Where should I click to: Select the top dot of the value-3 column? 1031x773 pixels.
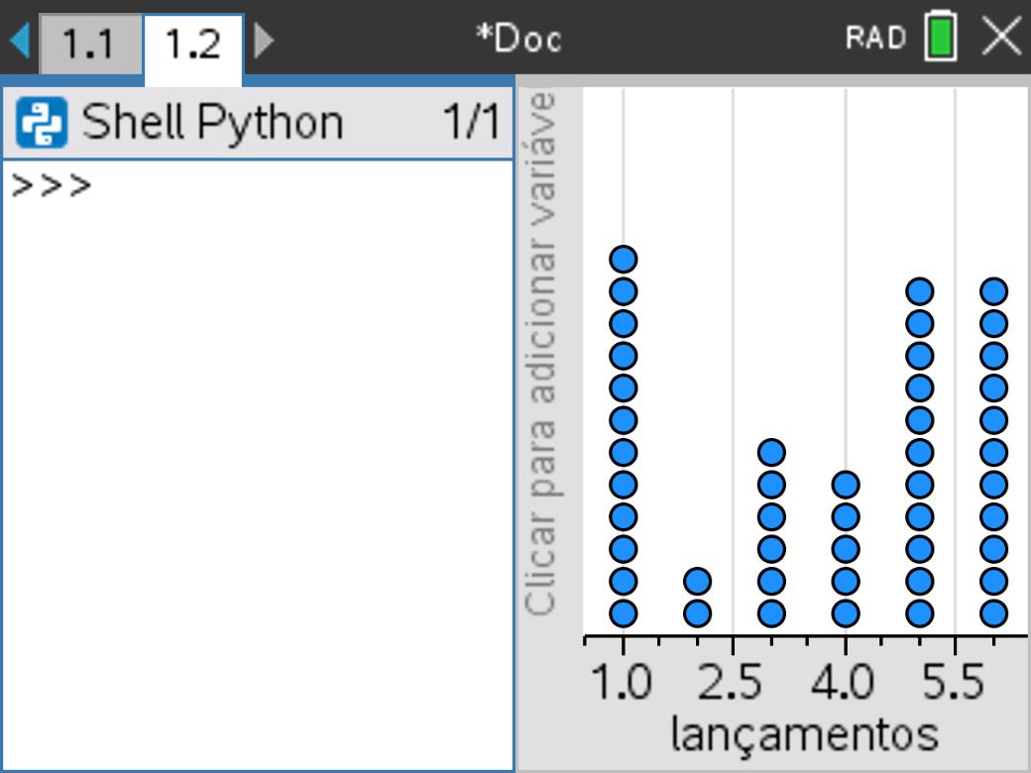click(x=771, y=452)
